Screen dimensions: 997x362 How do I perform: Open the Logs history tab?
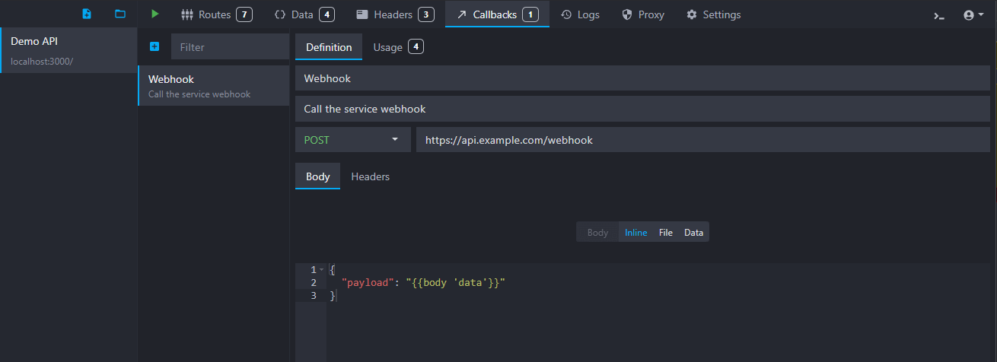pyautogui.click(x=580, y=14)
